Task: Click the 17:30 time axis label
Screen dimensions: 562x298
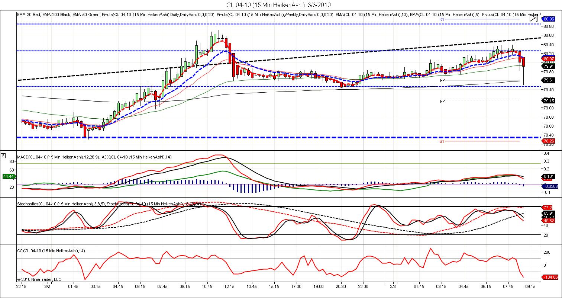Action: [x=296, y=287]
